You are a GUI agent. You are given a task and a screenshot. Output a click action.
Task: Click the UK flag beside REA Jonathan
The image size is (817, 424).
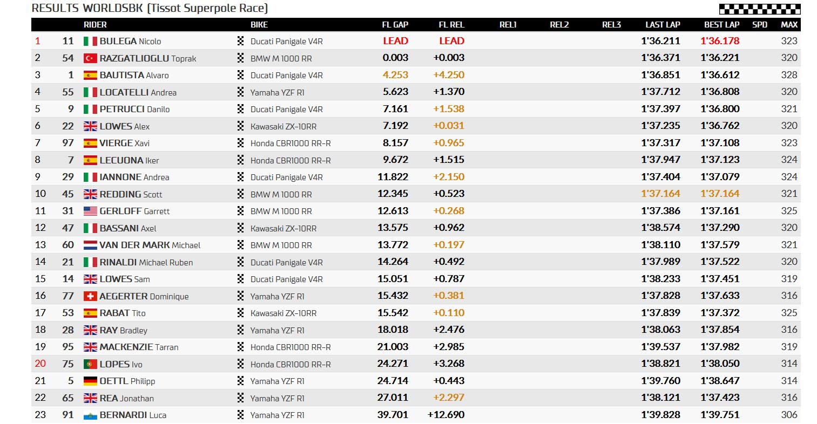[90, 398]
